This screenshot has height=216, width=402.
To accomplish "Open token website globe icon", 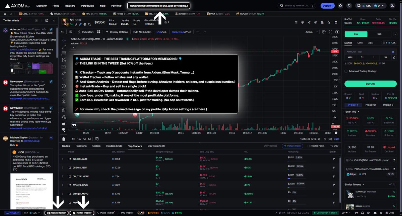I will tap(85, 24).
